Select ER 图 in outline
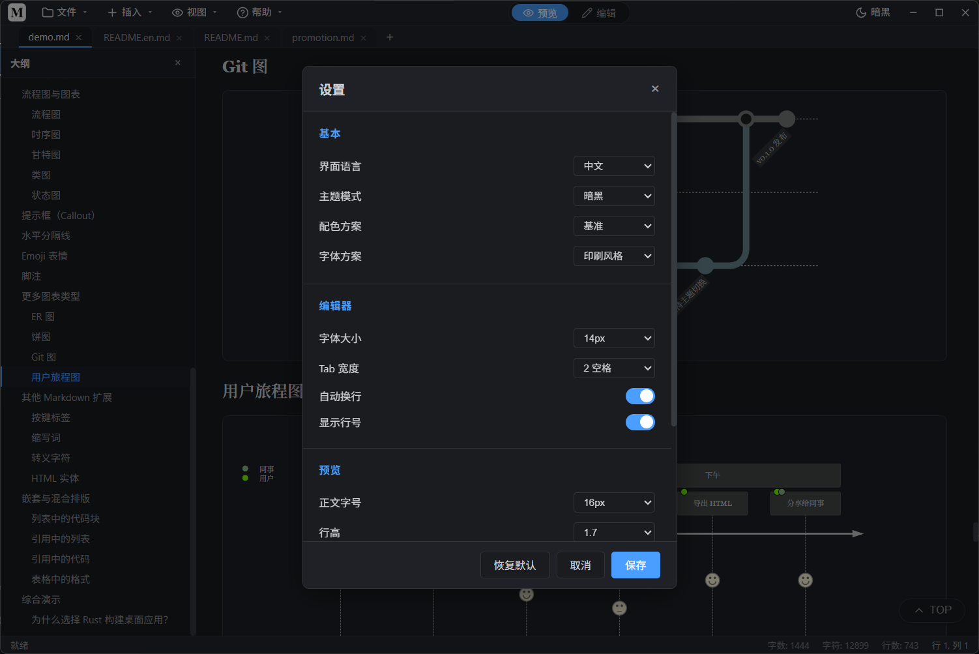979x654 pixels. click(x=43, y=316)
